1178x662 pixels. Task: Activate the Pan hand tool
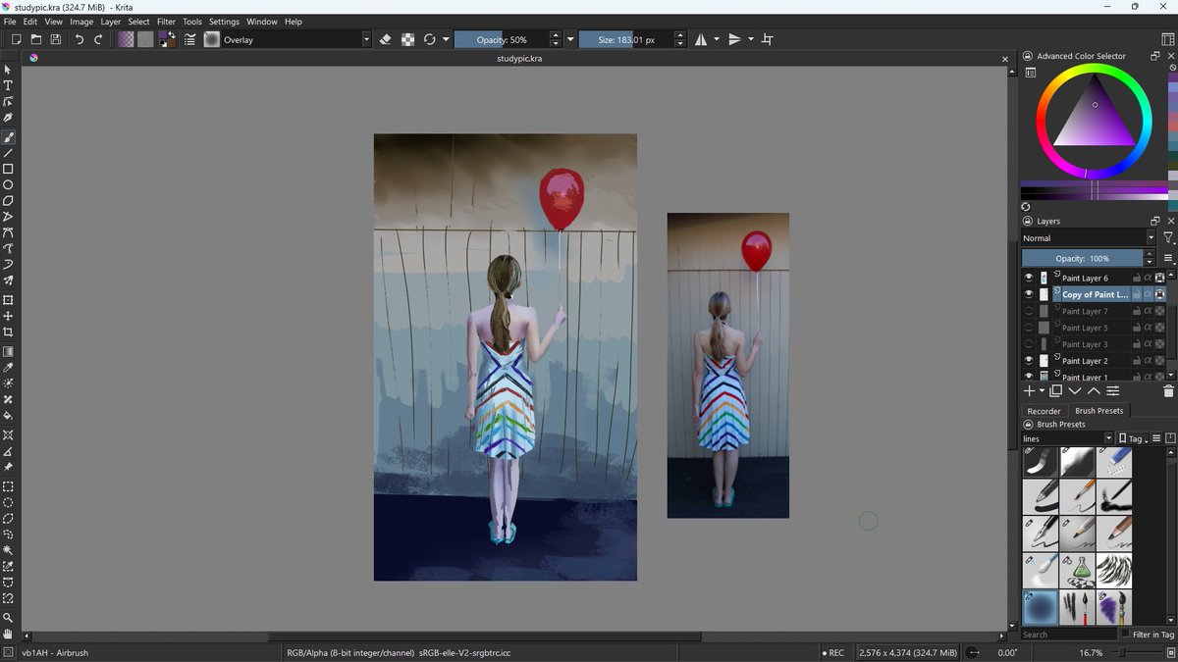pos(8,634)
